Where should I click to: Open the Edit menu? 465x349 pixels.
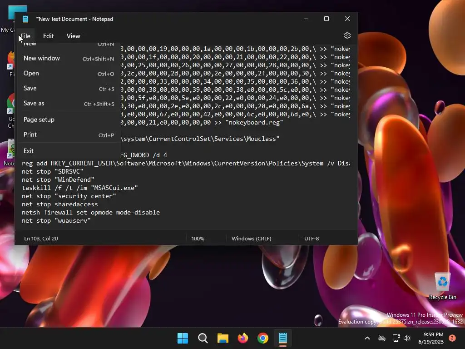48,36
